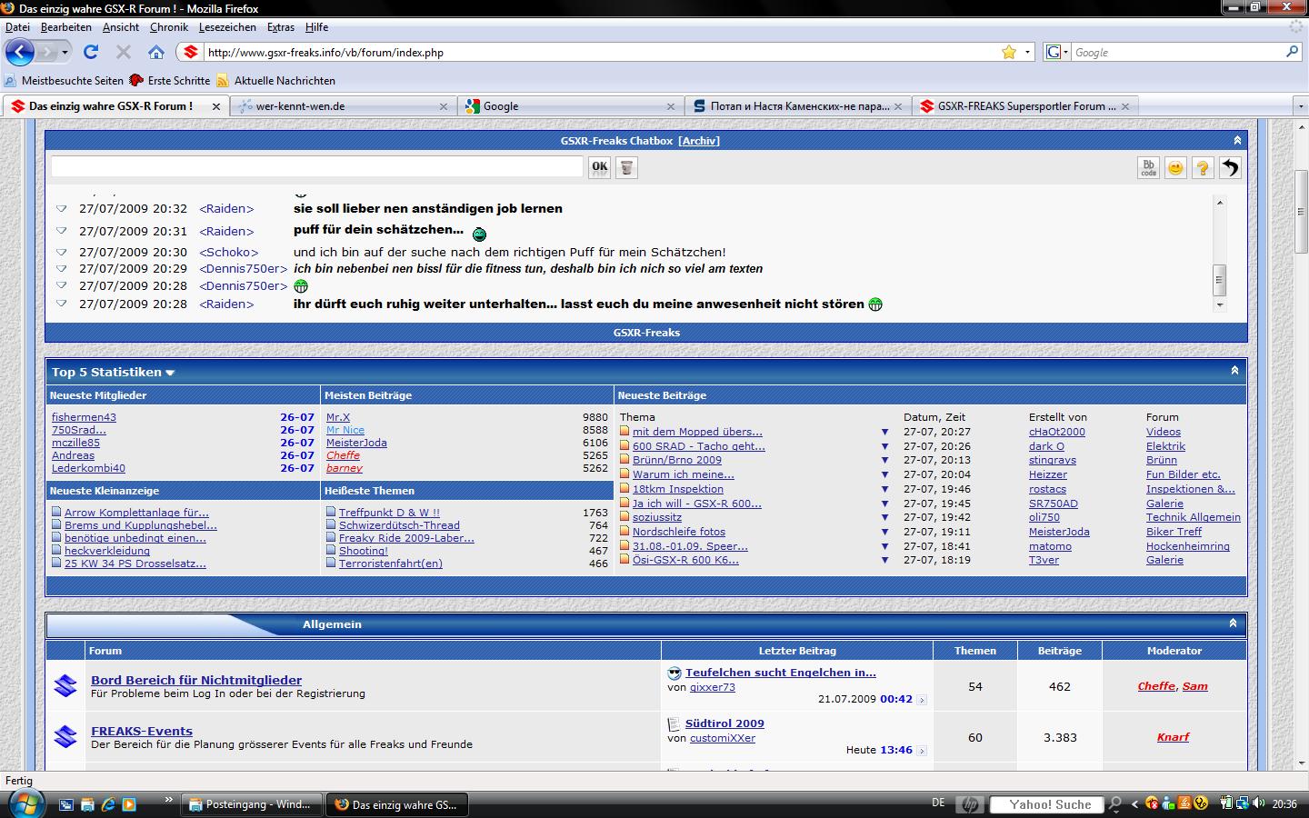Image resolution: width=1309 pixels, height=818 pixels.
Task: Click the FREAKS-Events forum status icon
Action: [65, 736]
